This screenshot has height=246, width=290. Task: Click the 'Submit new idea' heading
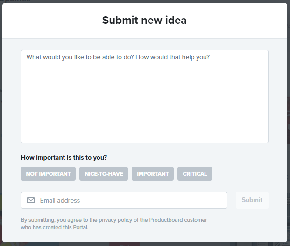click(x=144, y=21)
